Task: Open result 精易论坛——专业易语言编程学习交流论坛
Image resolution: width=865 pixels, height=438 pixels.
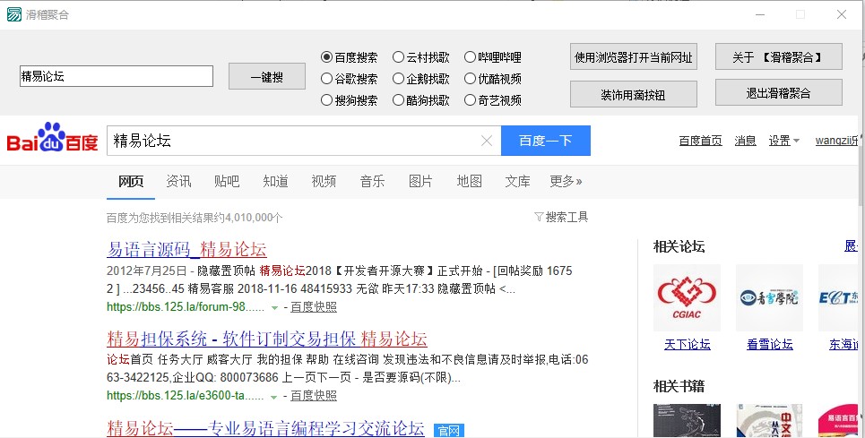Action: tap(265, 428)
